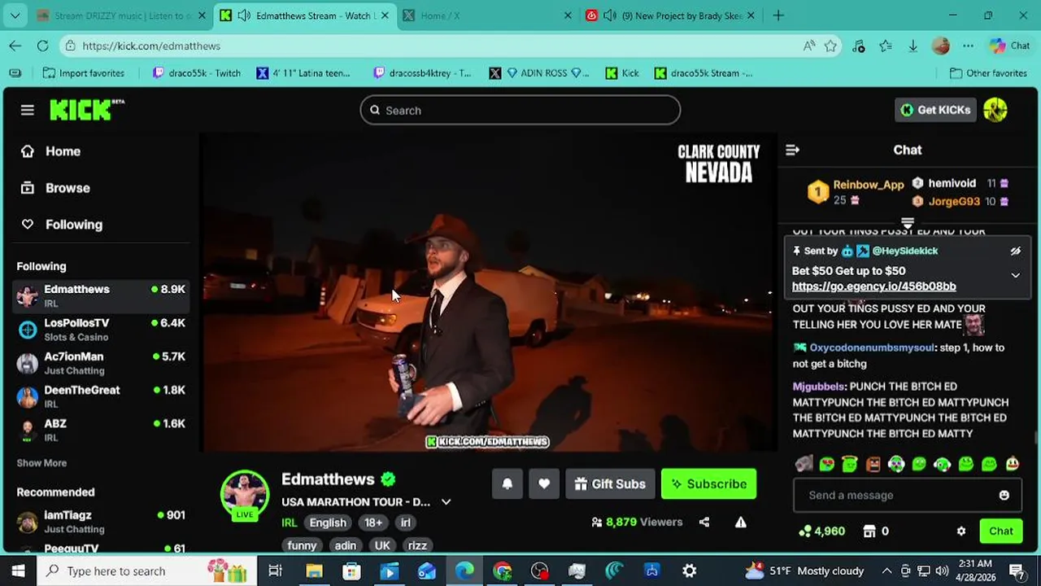This screenshot has width=1041, height=586.
Task: Open Other favorites folder
Action: point(988,73)
